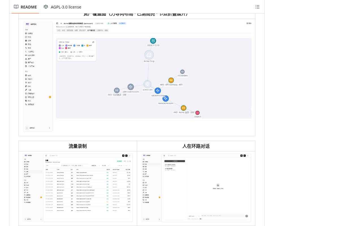The height and width of the screenshot is (226, 362).
Task: Click the search field in traffic screenshot
Action: pos(54,156)
